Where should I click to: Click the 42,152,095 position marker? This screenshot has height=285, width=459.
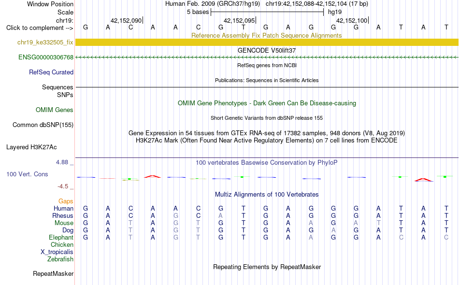(x=240, y=21)
